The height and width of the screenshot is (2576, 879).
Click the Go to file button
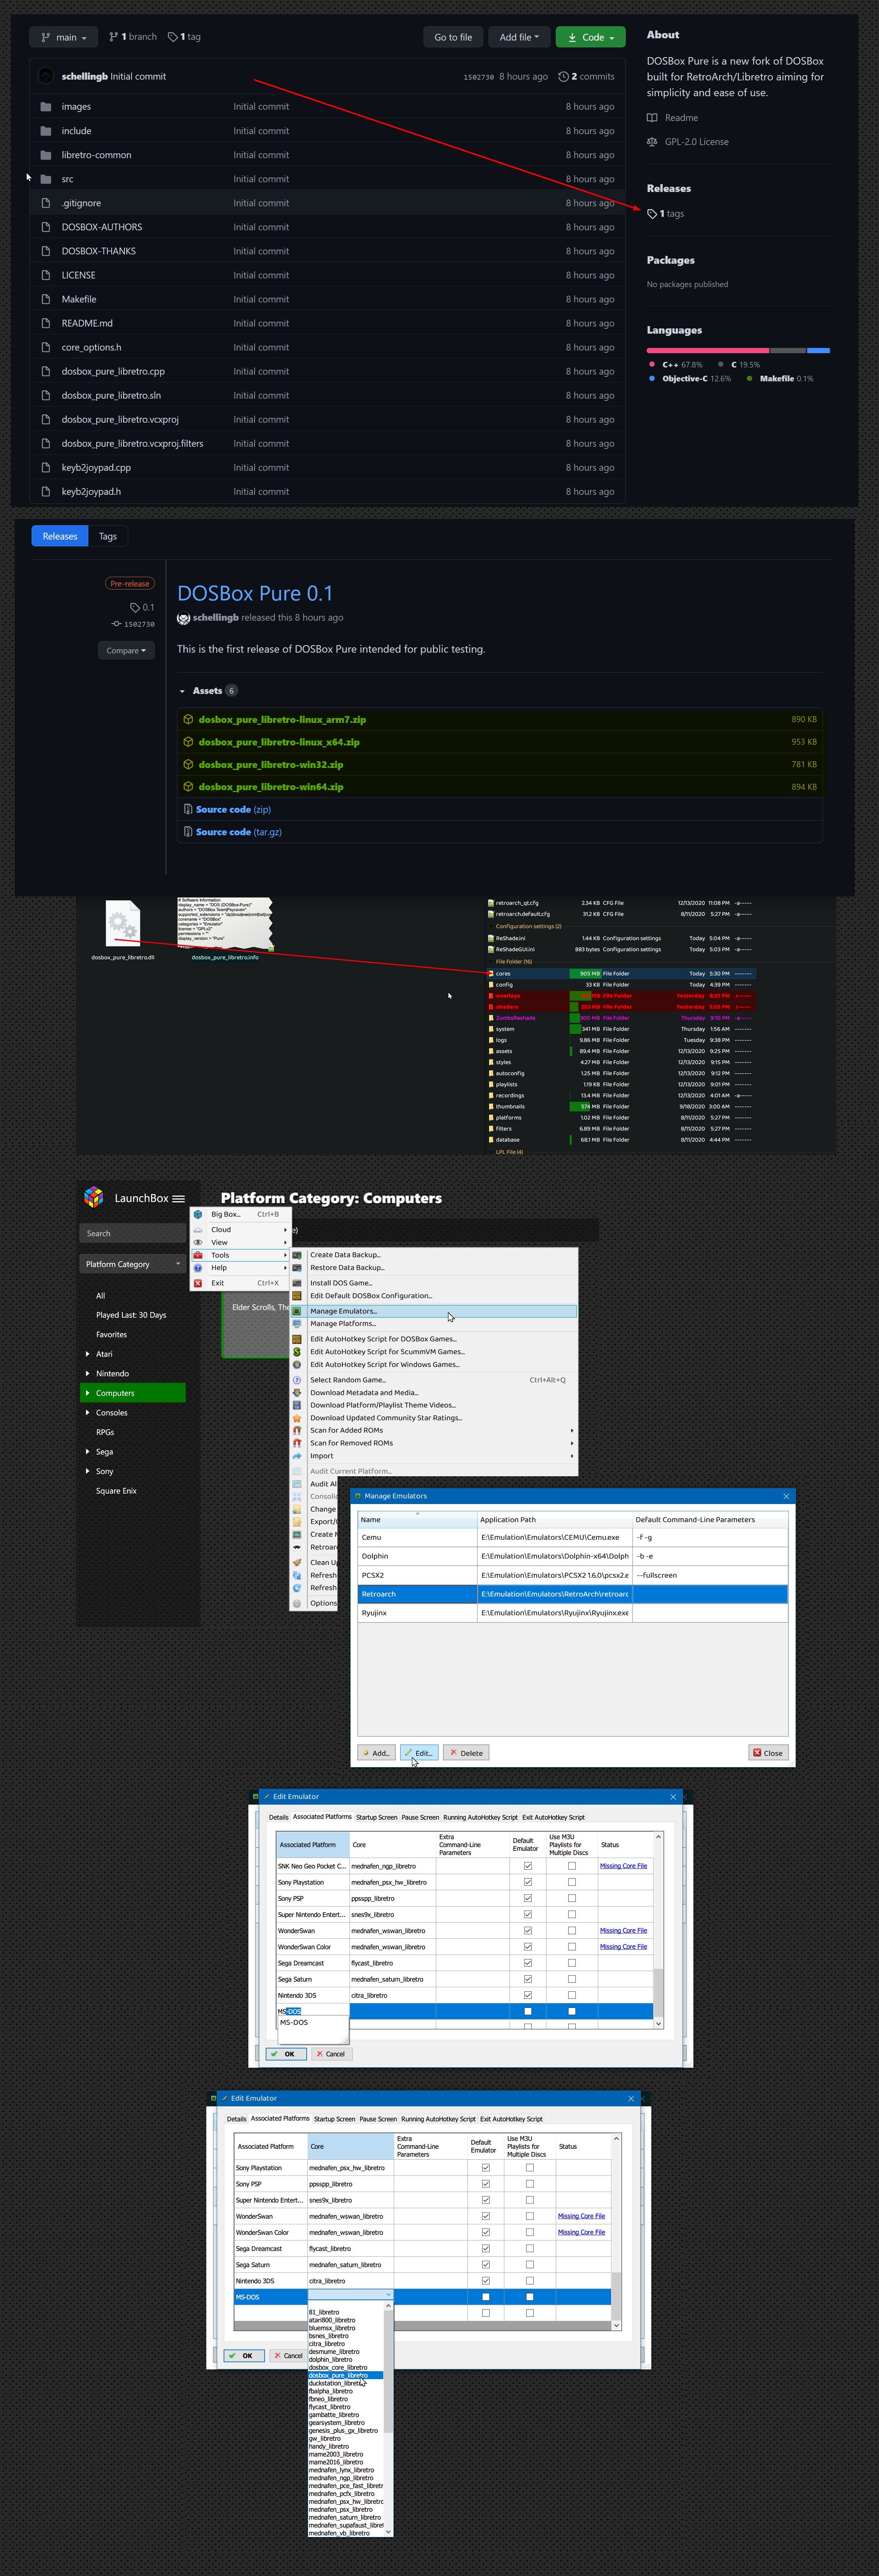[x=453, y=37]
